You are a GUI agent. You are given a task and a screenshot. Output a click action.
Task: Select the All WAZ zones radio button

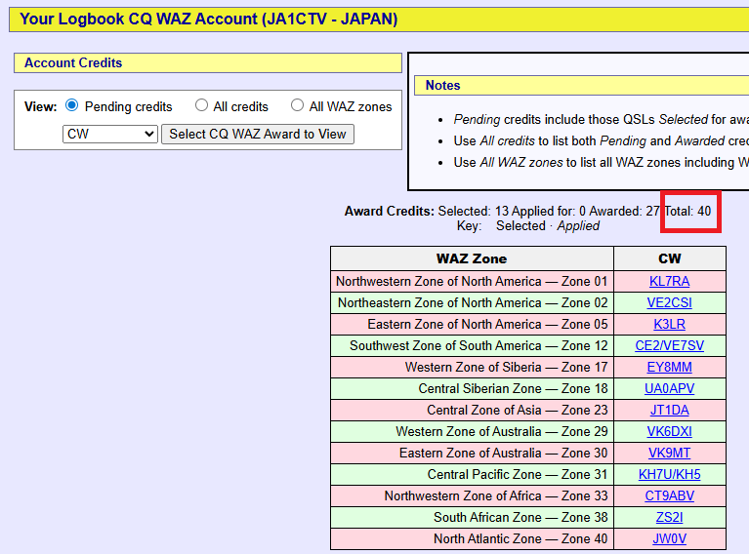pyautogui.click(x=297, y=106)
